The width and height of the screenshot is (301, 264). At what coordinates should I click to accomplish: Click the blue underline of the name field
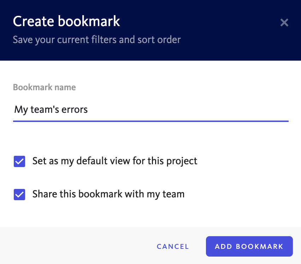(x=151, y=121)
